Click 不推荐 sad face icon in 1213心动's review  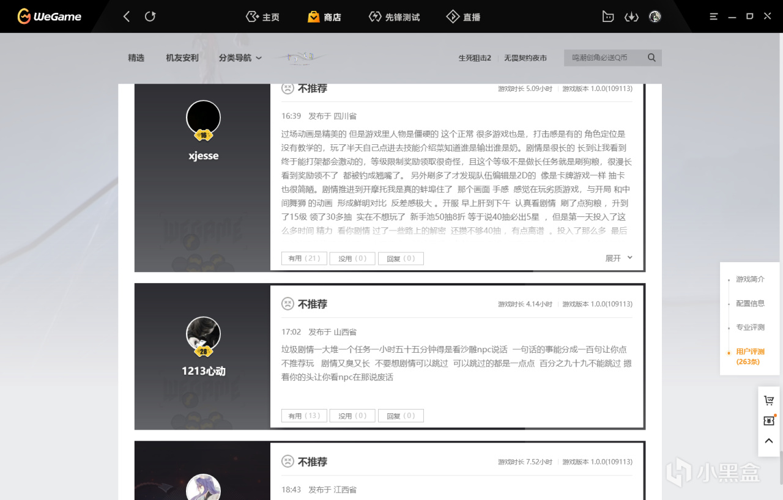[x=288, y=304]
